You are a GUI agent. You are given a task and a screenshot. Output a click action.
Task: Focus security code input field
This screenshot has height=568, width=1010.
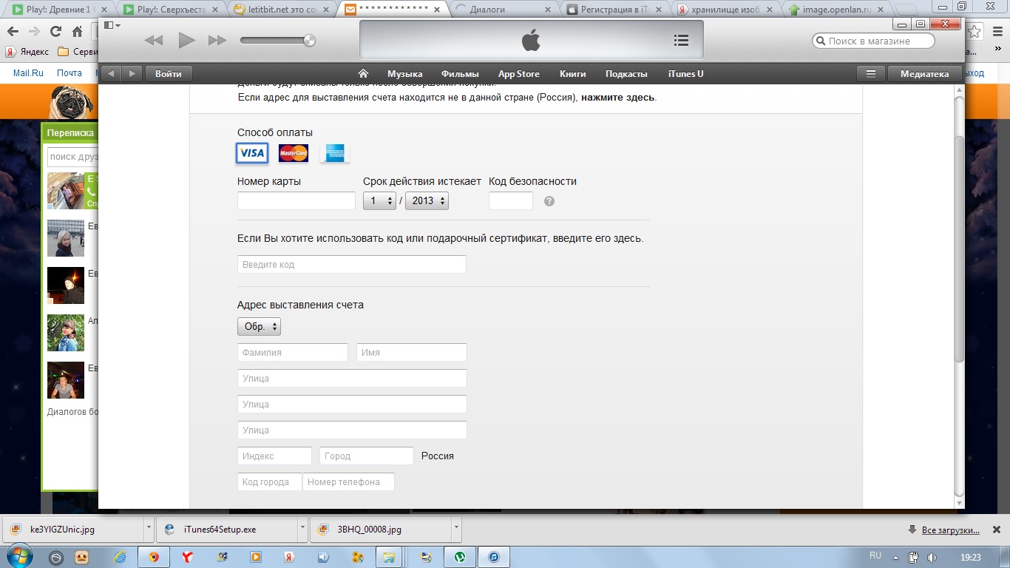[x=511, y=201]
